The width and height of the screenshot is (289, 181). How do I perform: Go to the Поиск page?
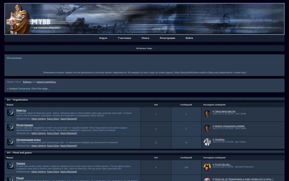(145, 38)
